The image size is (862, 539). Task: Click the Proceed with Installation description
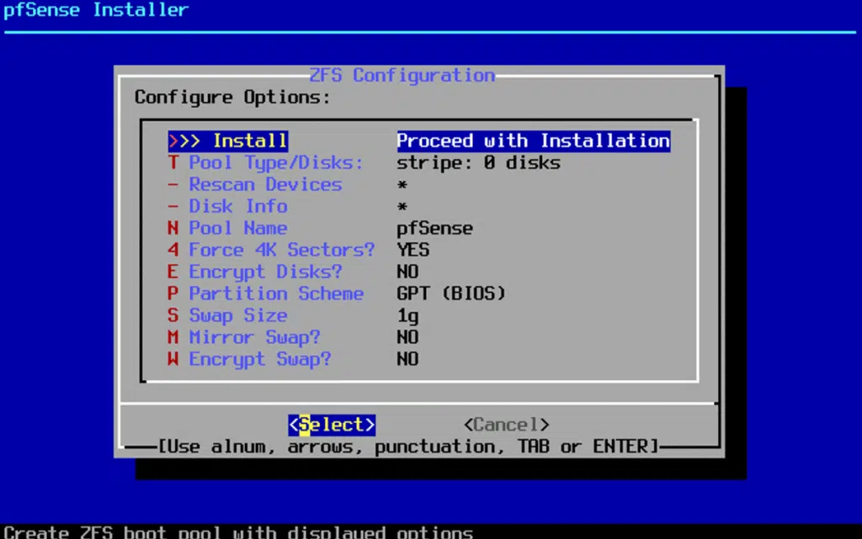pos(533,141)
